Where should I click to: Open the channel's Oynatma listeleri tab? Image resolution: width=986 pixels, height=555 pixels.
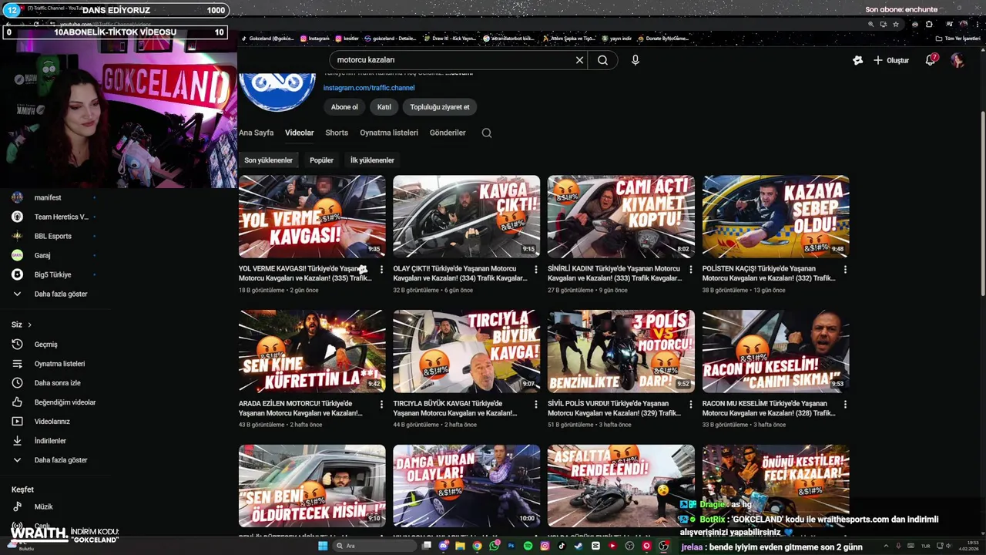(x=389, y=133)
